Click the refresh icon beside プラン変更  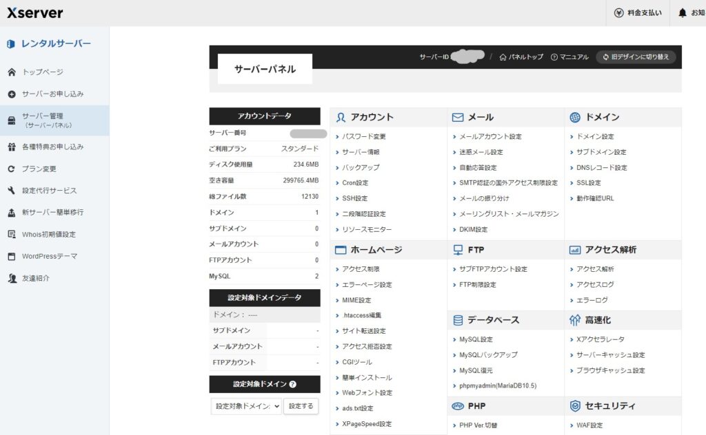coord(12,169)
